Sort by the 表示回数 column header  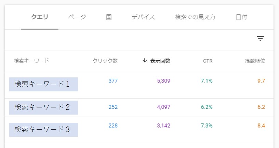(x=160, y=61)
